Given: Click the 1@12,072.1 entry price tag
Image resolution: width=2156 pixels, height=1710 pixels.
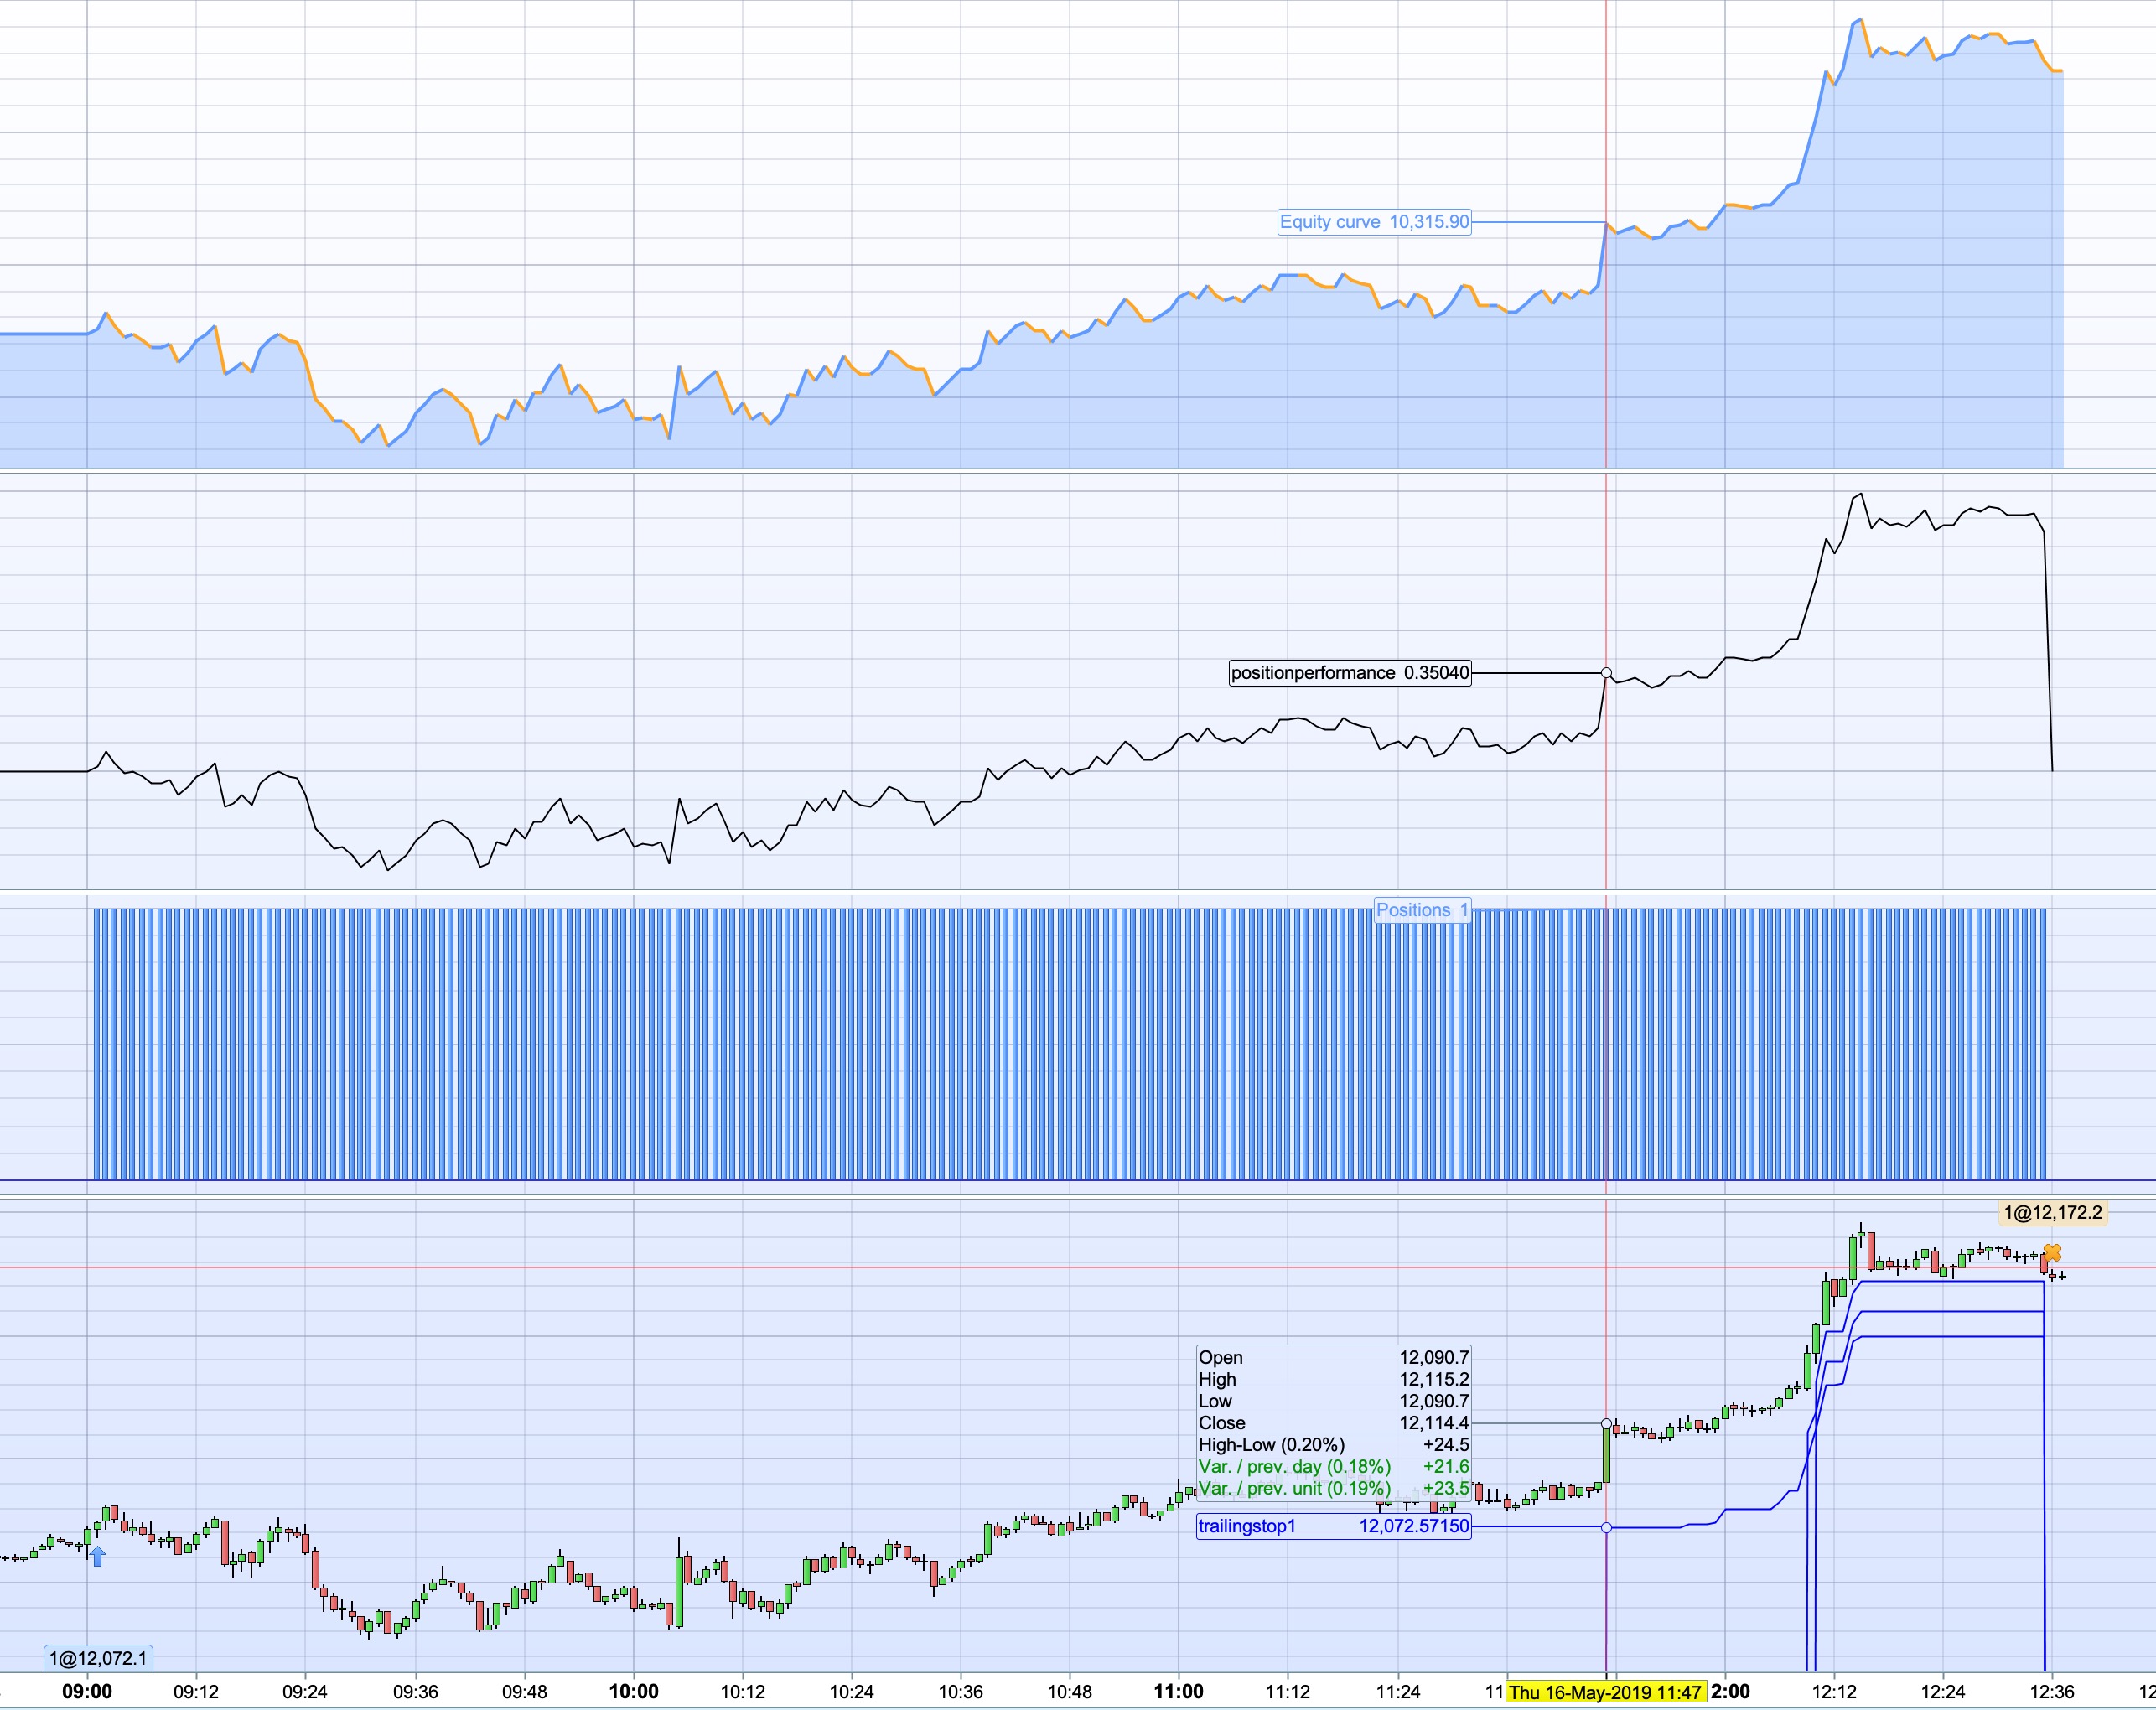Looking at the screenshot, I should (98, 1658).
